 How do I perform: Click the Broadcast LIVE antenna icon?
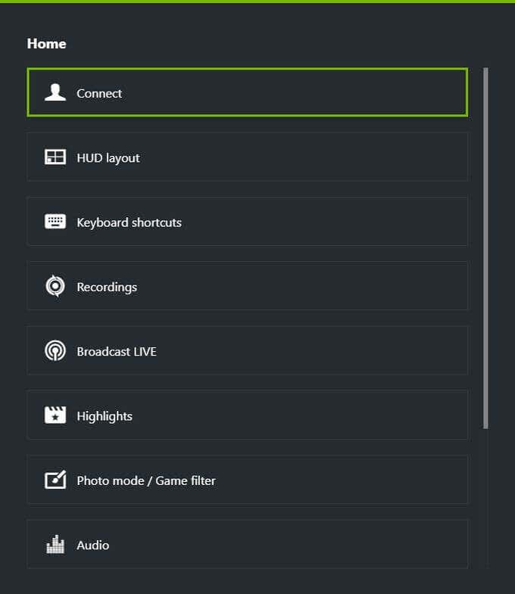tap(55, 350)
